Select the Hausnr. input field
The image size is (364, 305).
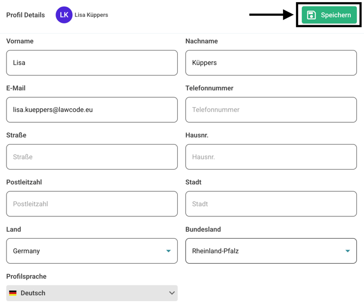(x=271, y=157)
